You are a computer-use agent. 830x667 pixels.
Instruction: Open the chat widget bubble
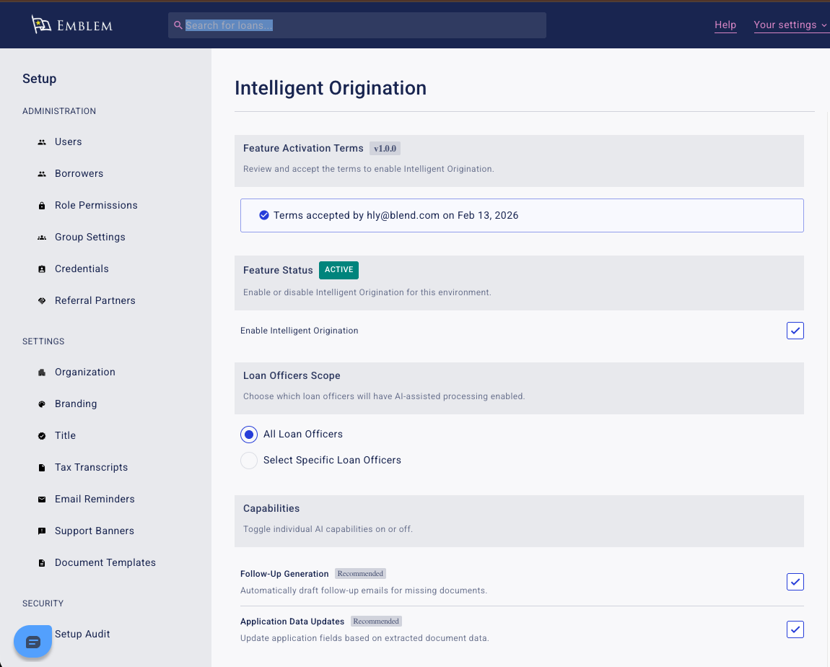point(32,642)
